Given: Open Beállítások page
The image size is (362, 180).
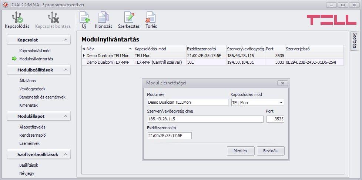Looking at the screenshot, I should 29,165.
